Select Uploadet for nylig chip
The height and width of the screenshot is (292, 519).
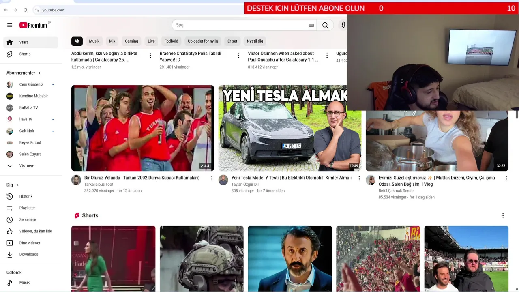click(x=203, y=41)
